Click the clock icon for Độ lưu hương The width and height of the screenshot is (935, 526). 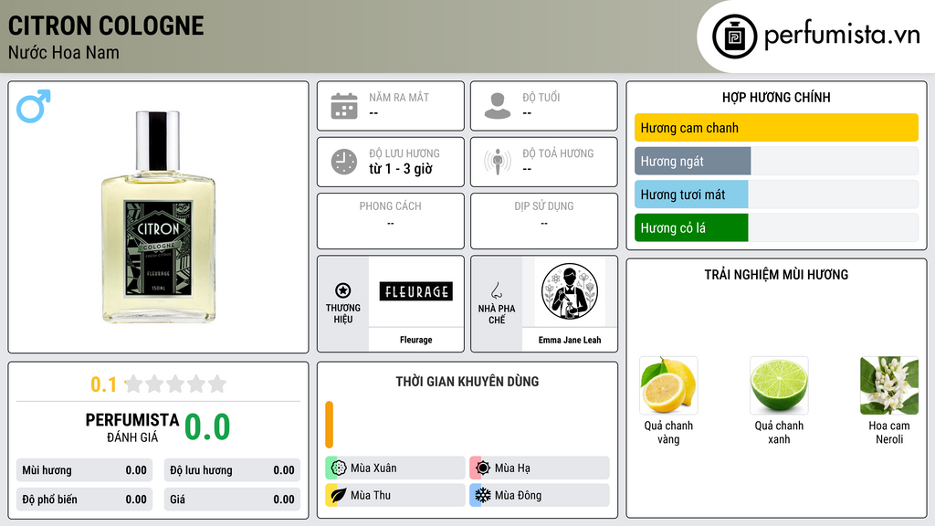pyautogui.click(x=344, y=162)
